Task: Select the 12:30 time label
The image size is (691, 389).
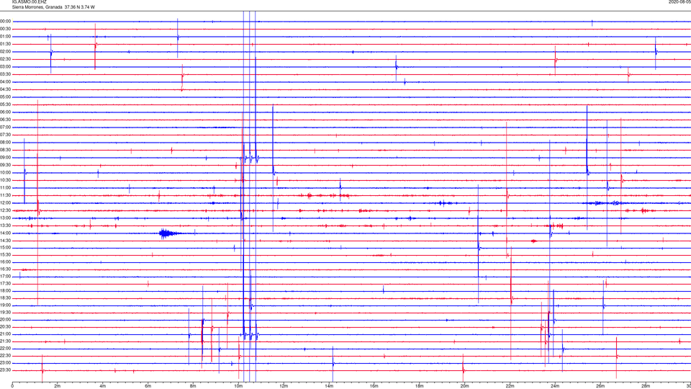Action: pyautogui.click(x=6, y=210)
